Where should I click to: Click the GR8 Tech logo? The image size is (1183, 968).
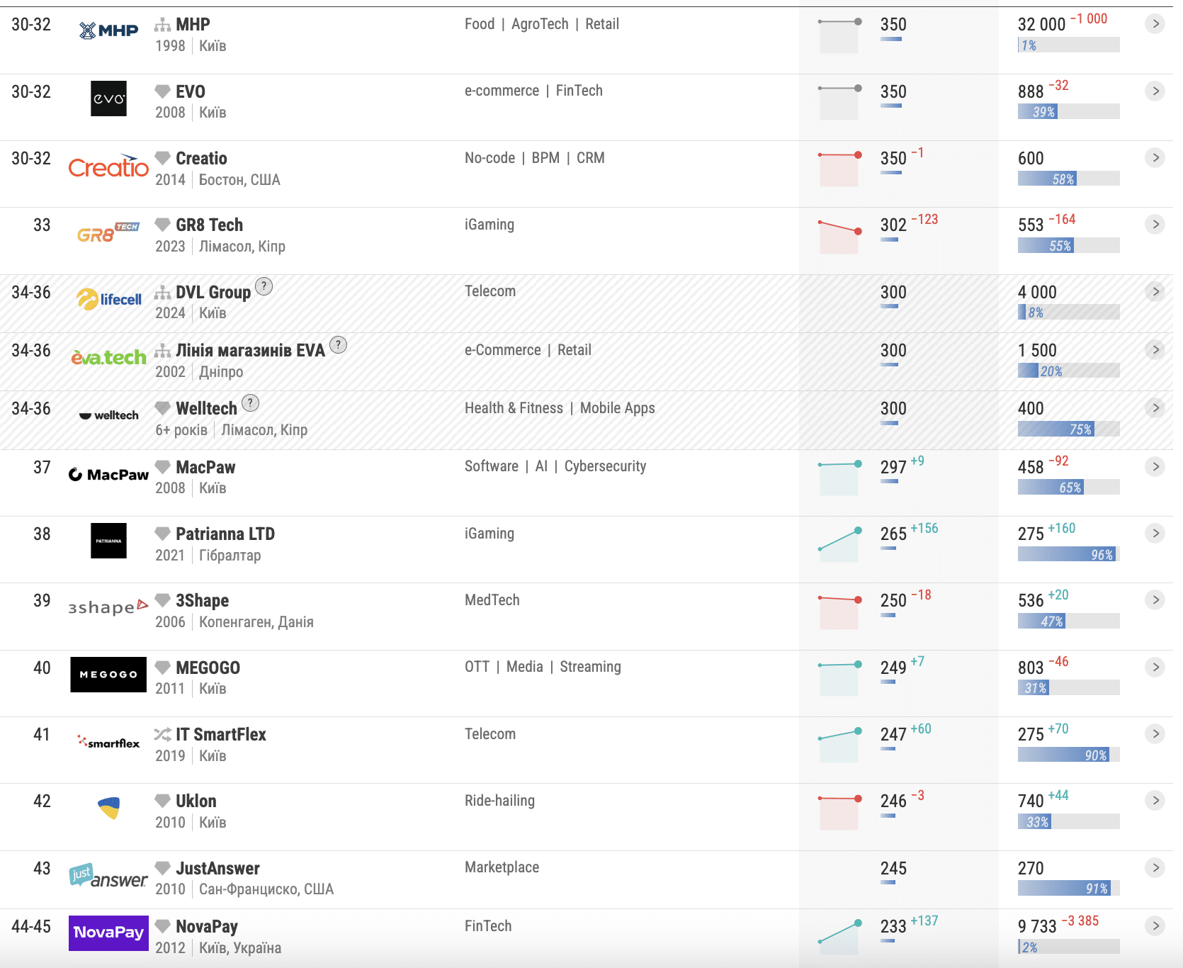point(108,232)
